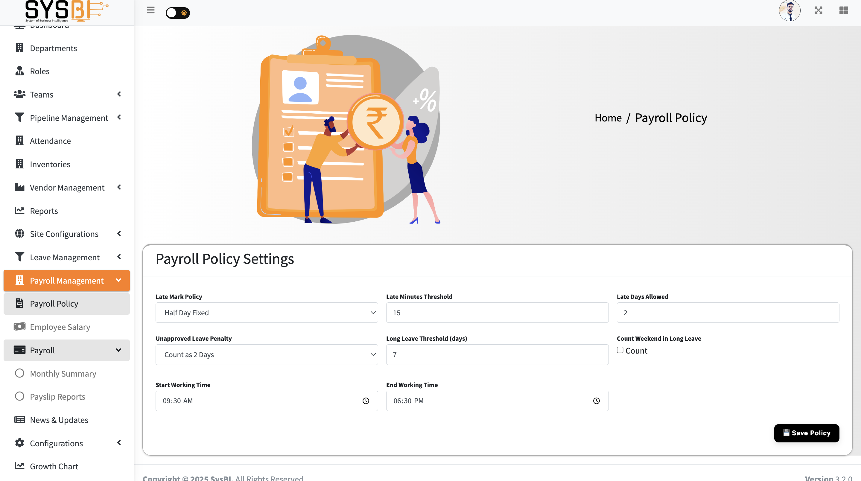
Task: Click the user profile avatar
Action: pos(789,11)
